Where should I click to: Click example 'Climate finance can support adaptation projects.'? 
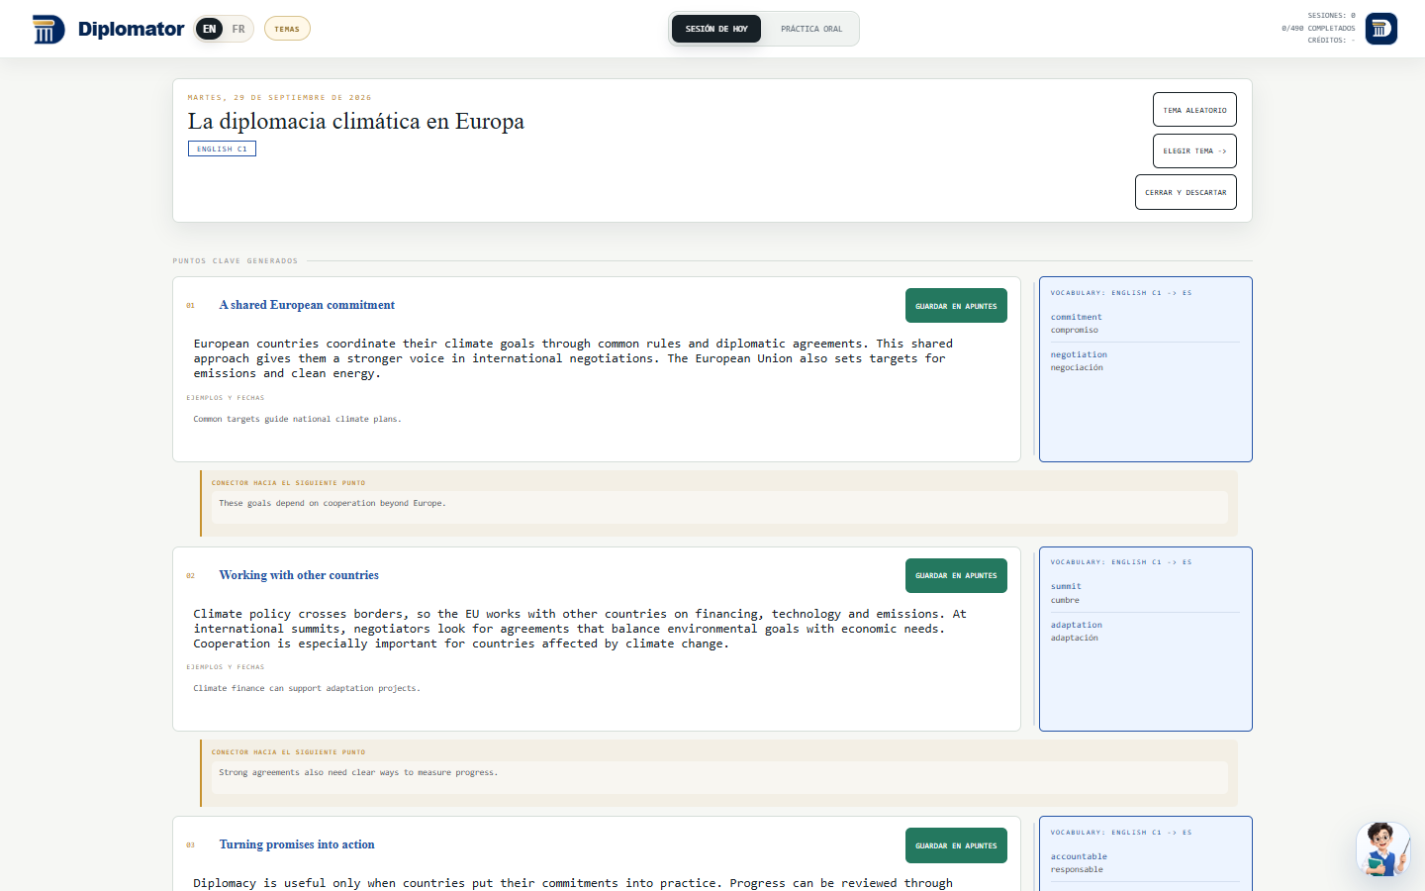[x=307, y=688]
